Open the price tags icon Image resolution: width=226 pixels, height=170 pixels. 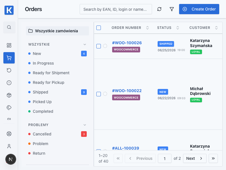tap(9, 108)
